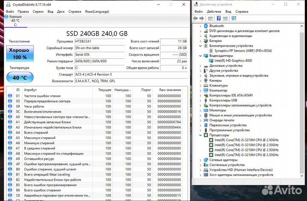This screenshot has width=307, height=201.
Task: Click the Прошивка field HT3B22A1
Action: [99, 41]
